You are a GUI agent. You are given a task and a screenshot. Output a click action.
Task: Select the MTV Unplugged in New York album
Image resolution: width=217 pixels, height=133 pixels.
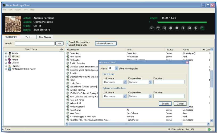tap(83, 117)
